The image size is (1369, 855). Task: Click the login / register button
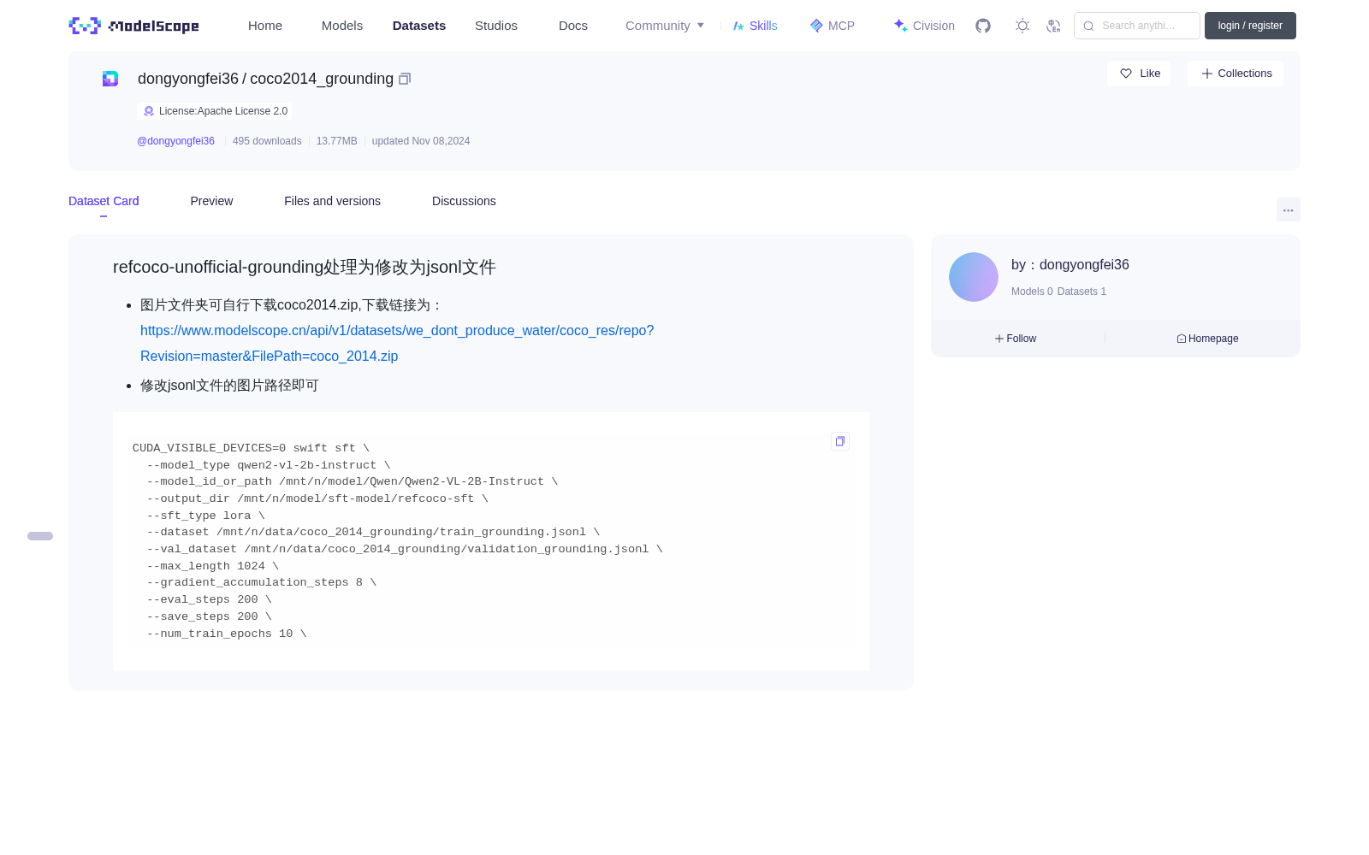pyautogui.click(x=1250, y=26)
